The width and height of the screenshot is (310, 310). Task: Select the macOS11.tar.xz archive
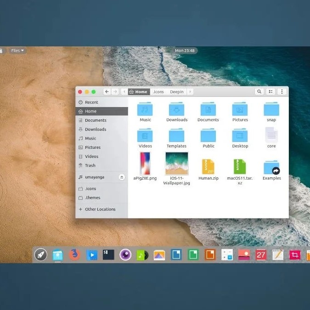(240, 167)
